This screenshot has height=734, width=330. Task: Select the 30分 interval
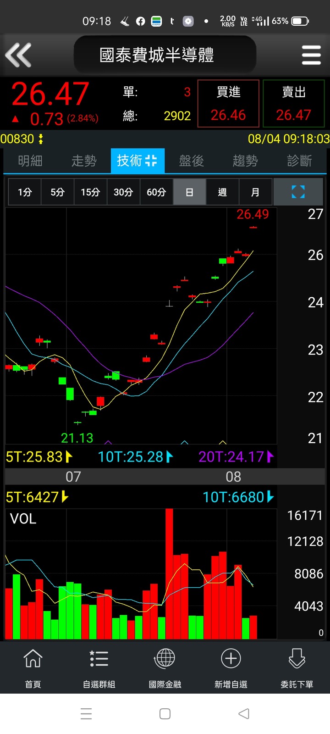[x=123, y=192]
